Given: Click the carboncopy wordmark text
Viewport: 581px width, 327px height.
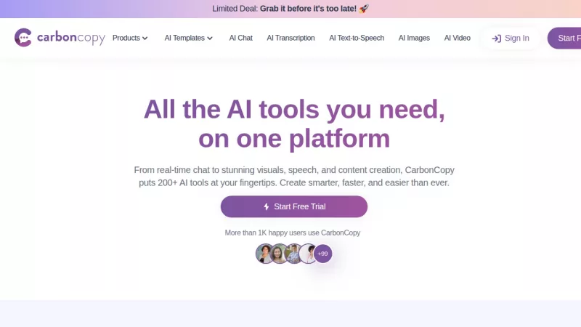Looking at the screenshot, I should [71, 38].
